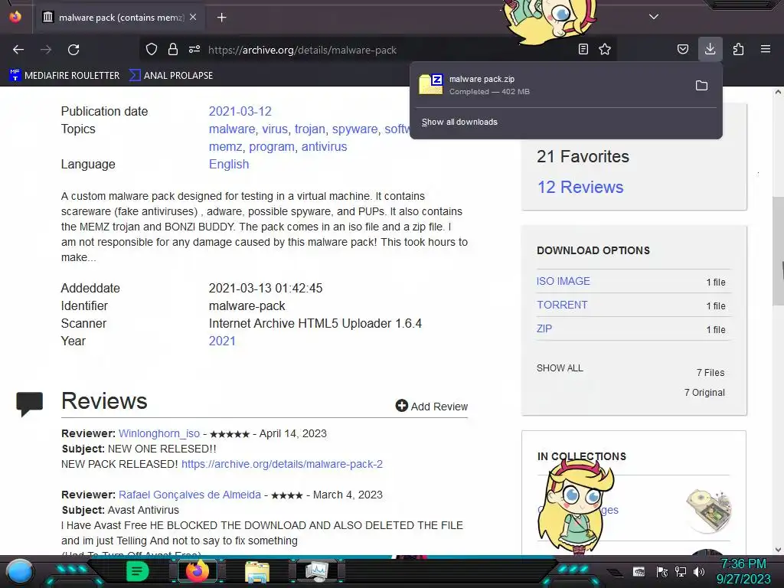Open the ANAL PROLAPSE bookmark
The width and height of the screenshot is (784, 588).
171,76
